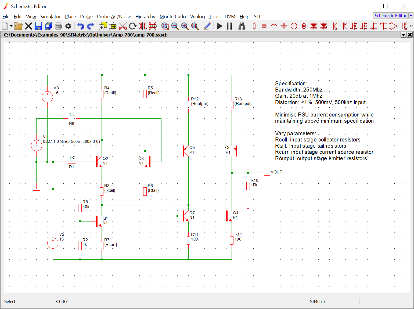This screenshot has height=309, width=414.
Task: Activate the pencil wire drawing tool
Action: point(207,26)
